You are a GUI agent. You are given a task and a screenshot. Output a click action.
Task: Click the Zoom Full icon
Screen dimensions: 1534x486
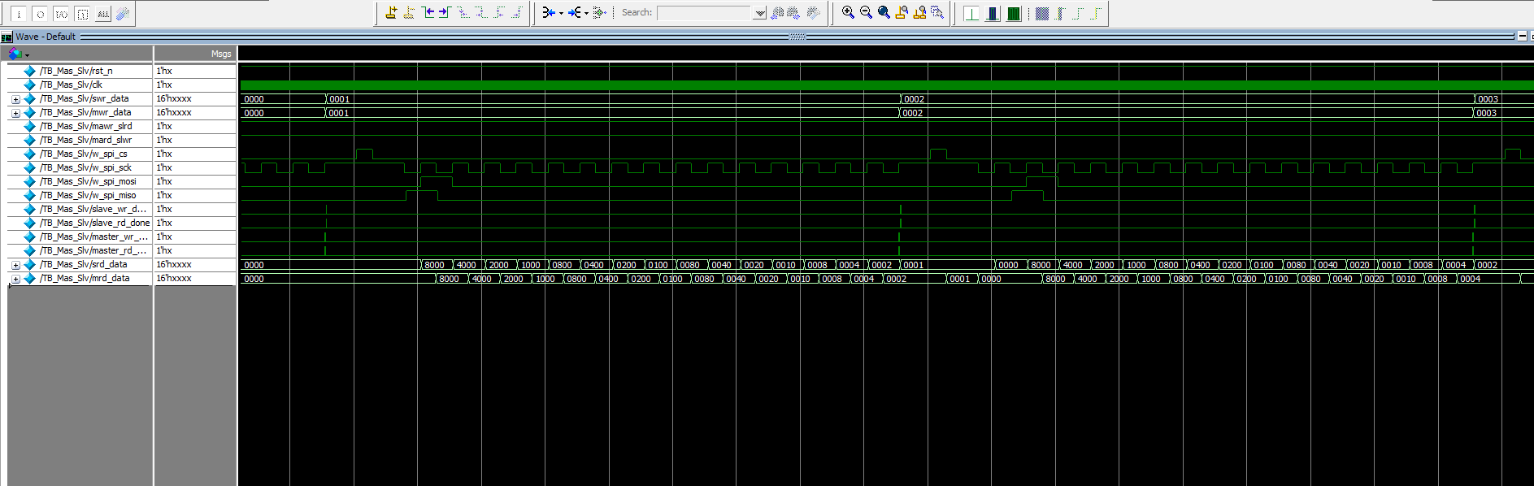tap(884, 12)
